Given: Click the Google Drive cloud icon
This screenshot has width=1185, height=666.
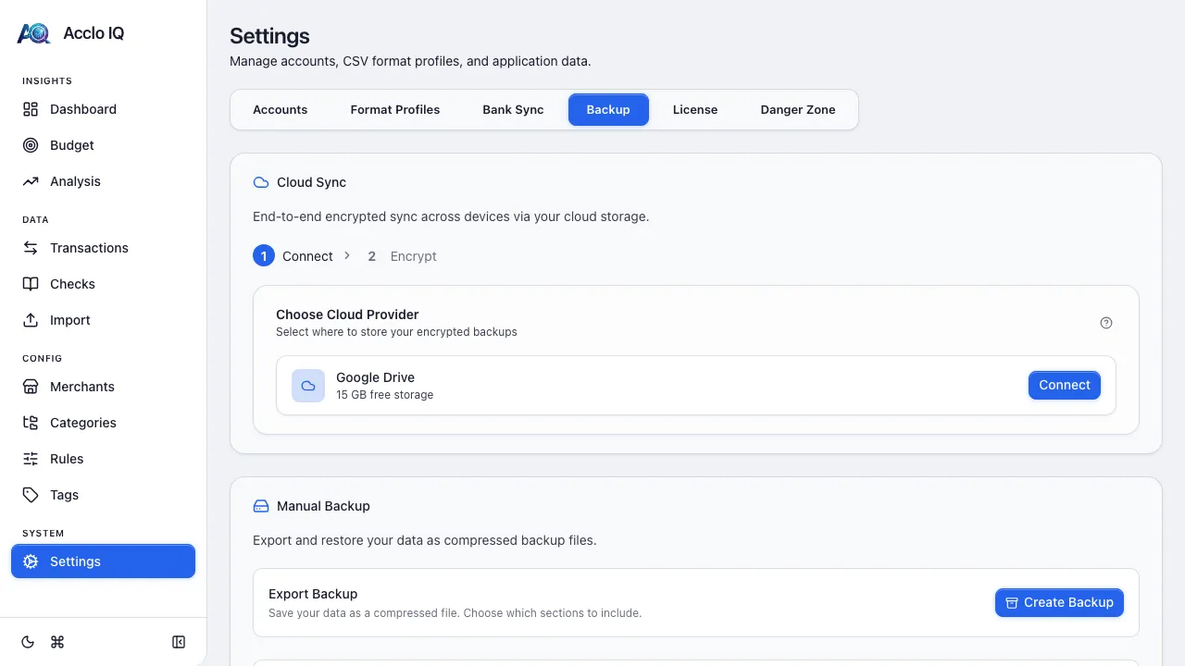Looking at the screenshot, I should point(308,386).
